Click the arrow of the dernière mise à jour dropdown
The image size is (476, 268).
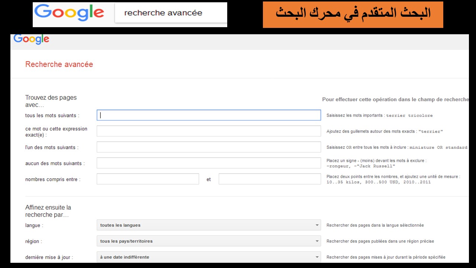click(x=317, y=257)
